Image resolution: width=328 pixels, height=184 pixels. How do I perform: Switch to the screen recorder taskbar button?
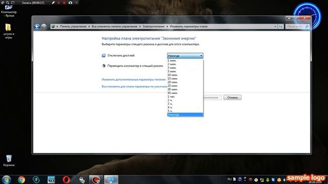coord(96,179)
